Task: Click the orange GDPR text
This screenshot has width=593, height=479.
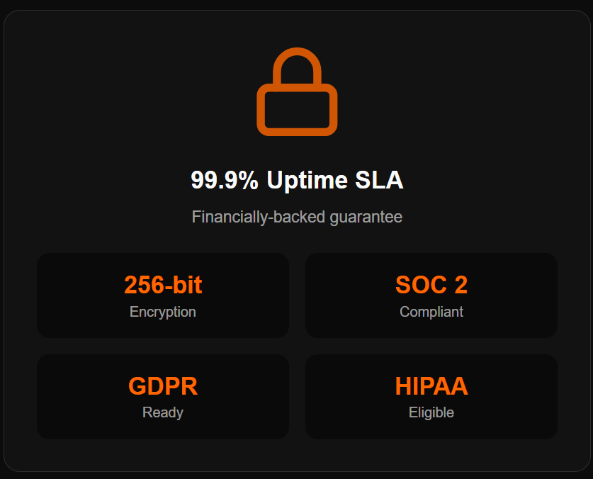Action: [x=163, y=386]
